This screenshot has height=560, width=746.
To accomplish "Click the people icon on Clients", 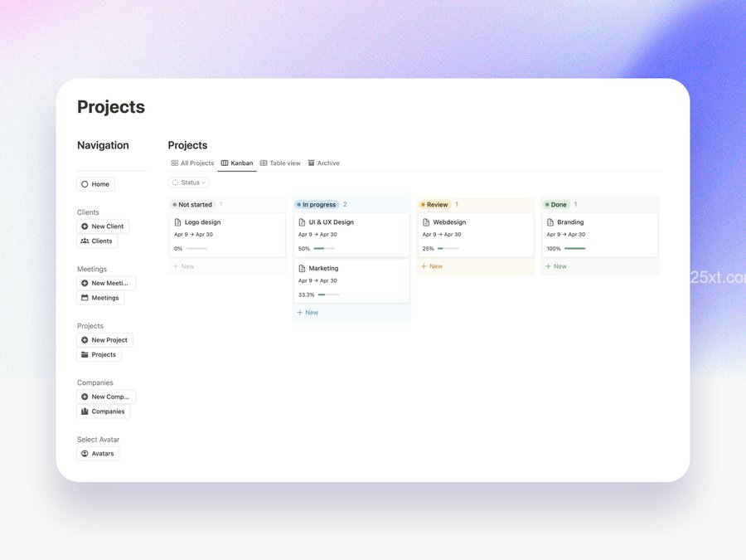I will [x=85, y=241].
